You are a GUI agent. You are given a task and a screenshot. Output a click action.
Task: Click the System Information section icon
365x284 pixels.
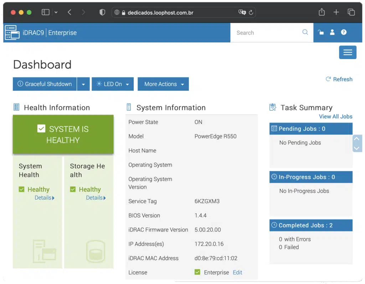click(x=129, y=107)
